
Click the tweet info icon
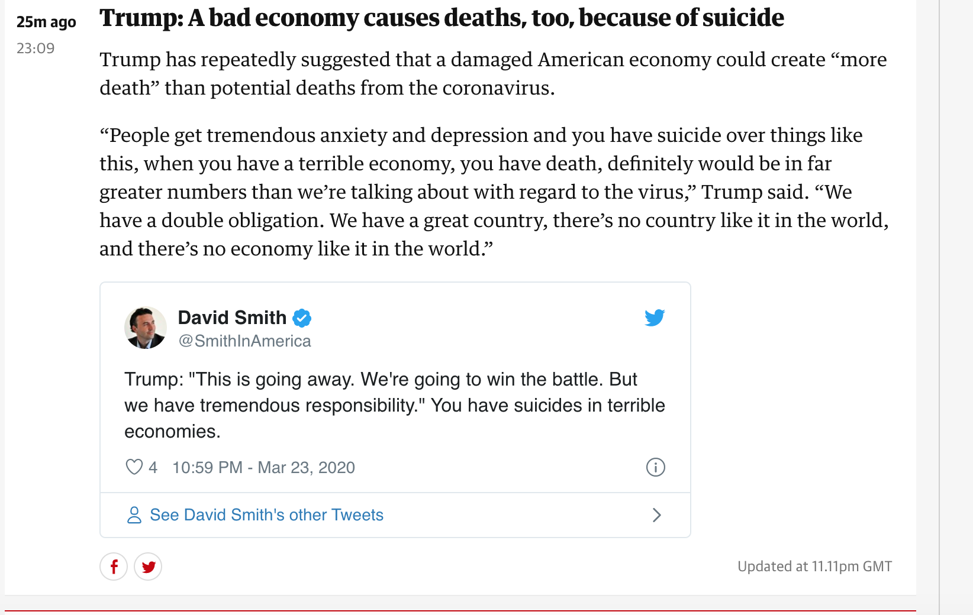[x=655, y=467]
